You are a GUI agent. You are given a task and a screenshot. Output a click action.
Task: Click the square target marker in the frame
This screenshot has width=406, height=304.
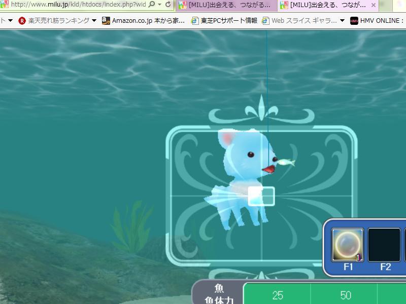261,197
